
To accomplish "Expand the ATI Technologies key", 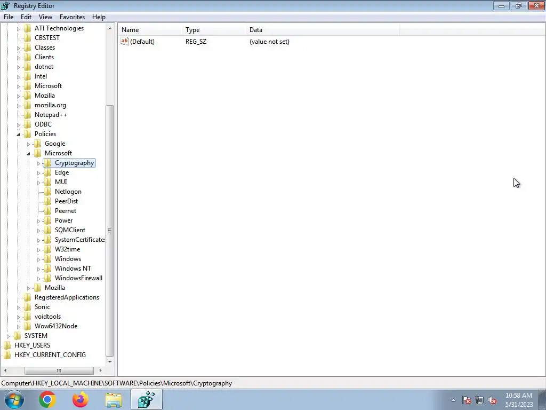I will coord(19,29).
